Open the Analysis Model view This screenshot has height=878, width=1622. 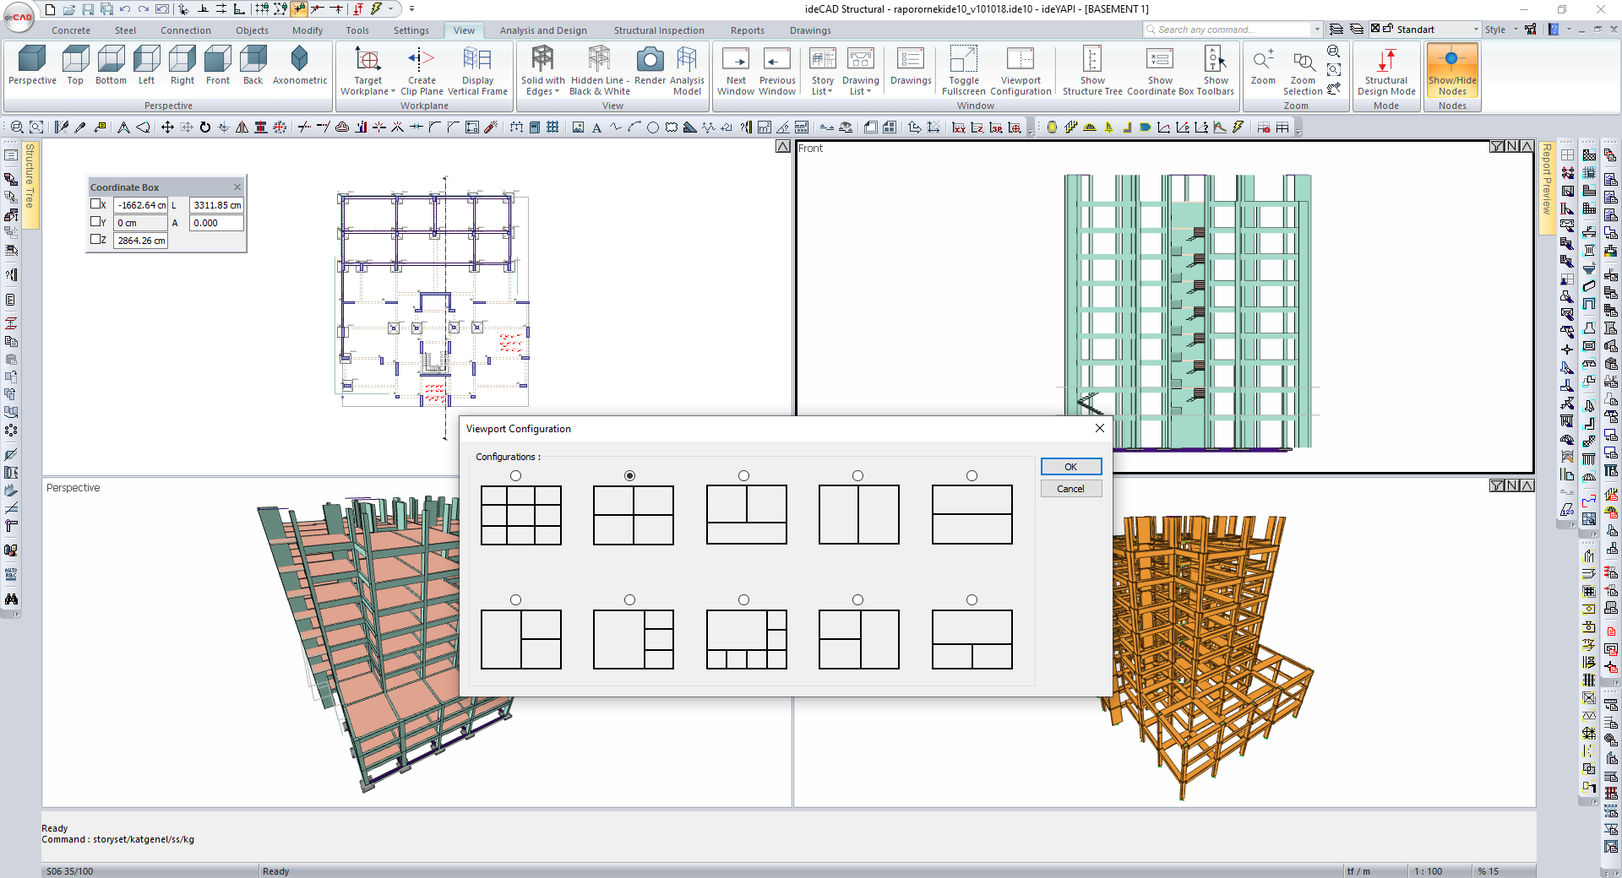point(687,60)
